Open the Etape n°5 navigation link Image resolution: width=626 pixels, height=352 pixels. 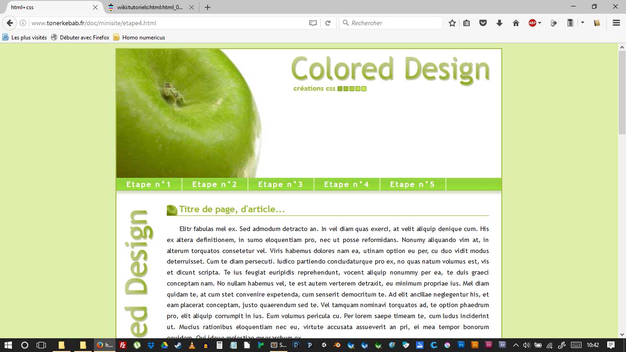(x=412, y=184)
